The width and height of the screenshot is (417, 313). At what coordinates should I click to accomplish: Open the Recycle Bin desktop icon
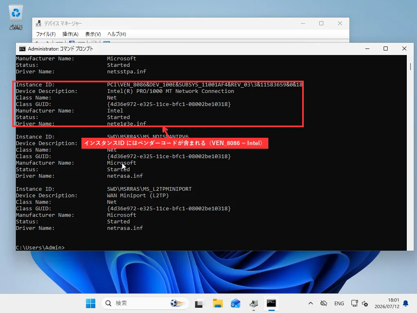16,18
